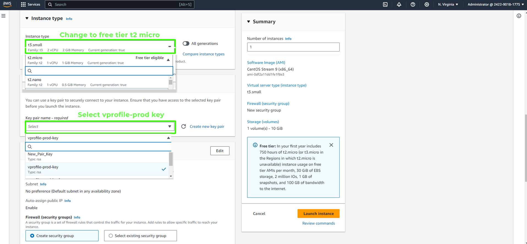Open Storage (volumes) link
527x244 pixels.
pyautogui.click(x=263, y=122)
